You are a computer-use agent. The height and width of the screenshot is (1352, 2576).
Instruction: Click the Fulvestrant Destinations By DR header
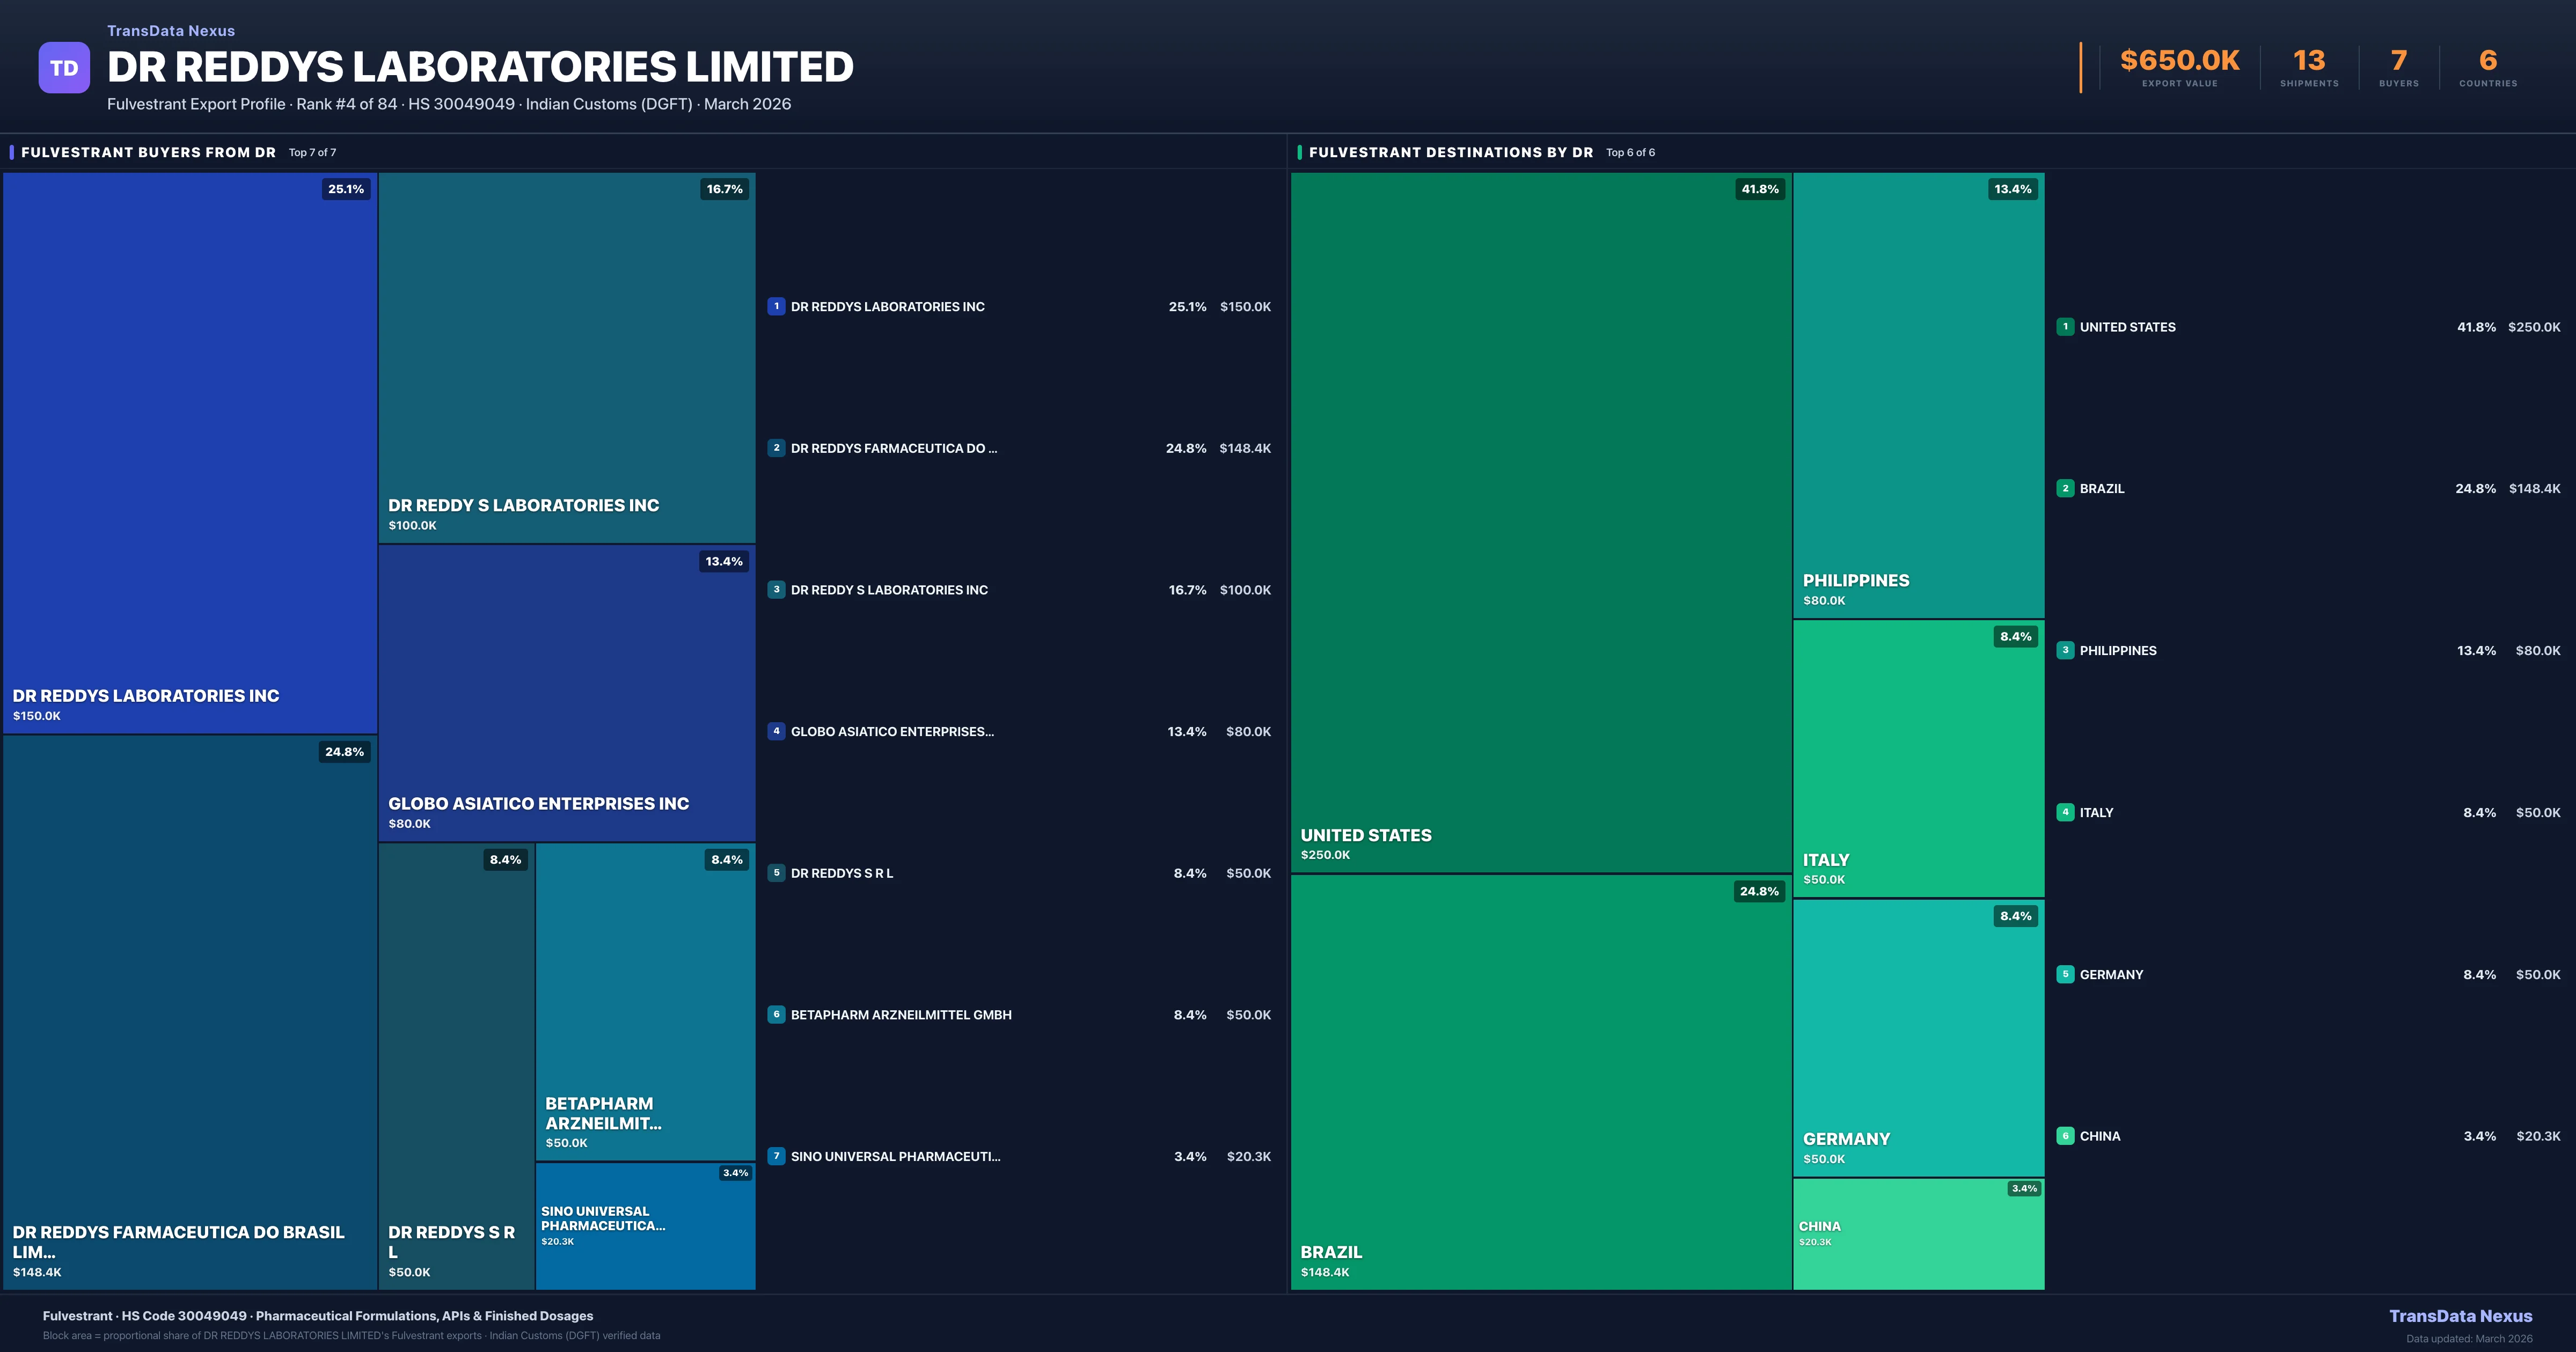(1450, 153)
